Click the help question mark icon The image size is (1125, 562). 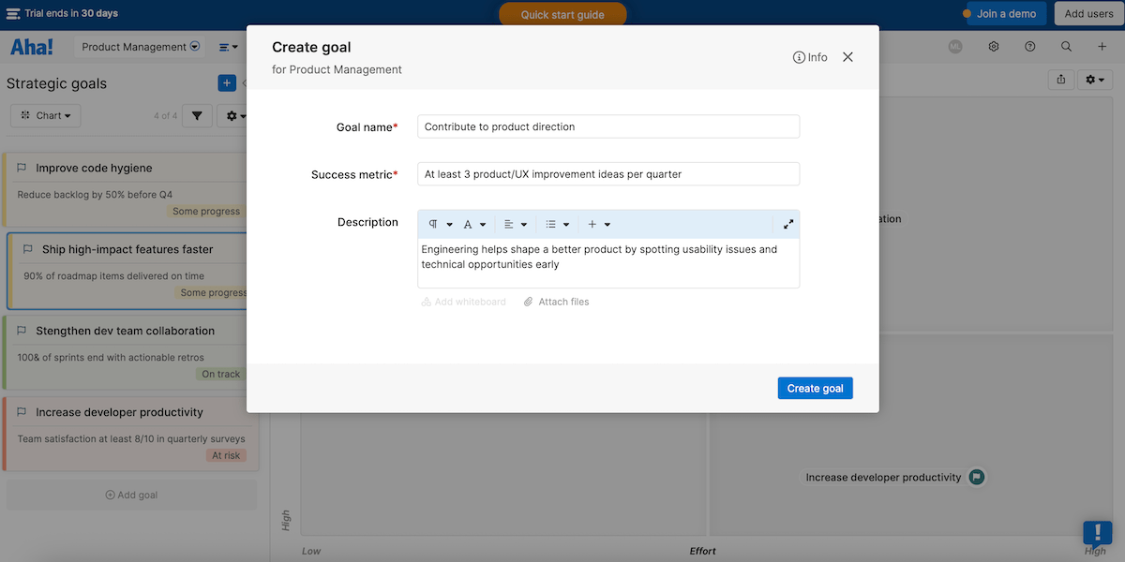[1030, 47]
